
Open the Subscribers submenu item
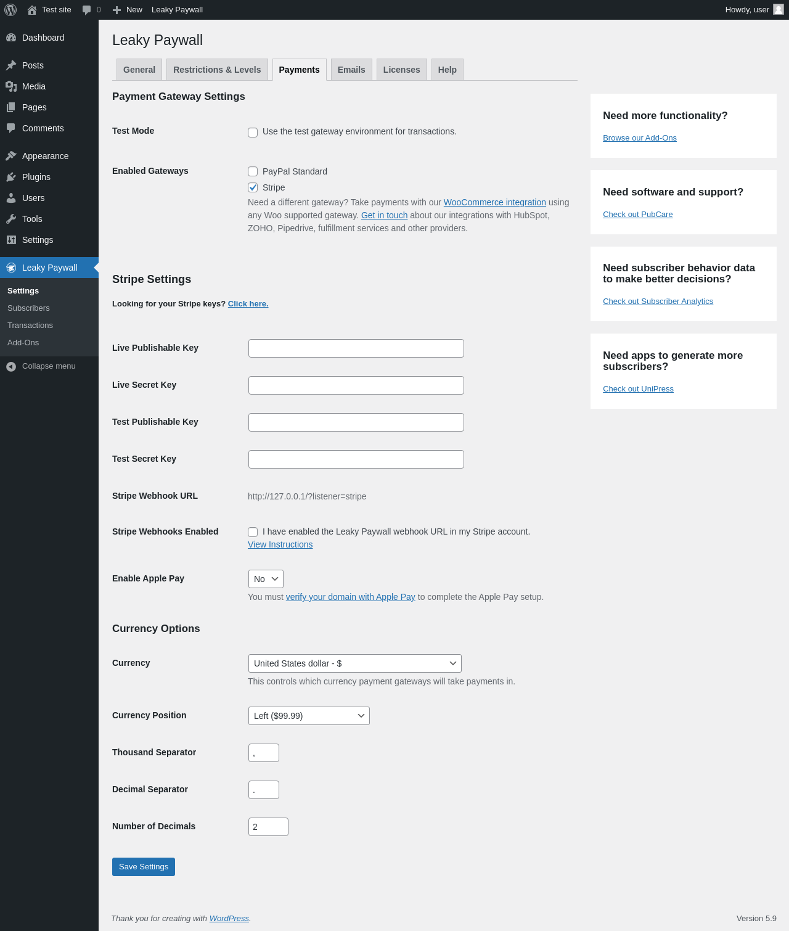pyautogui.click(x=28, y=308)
